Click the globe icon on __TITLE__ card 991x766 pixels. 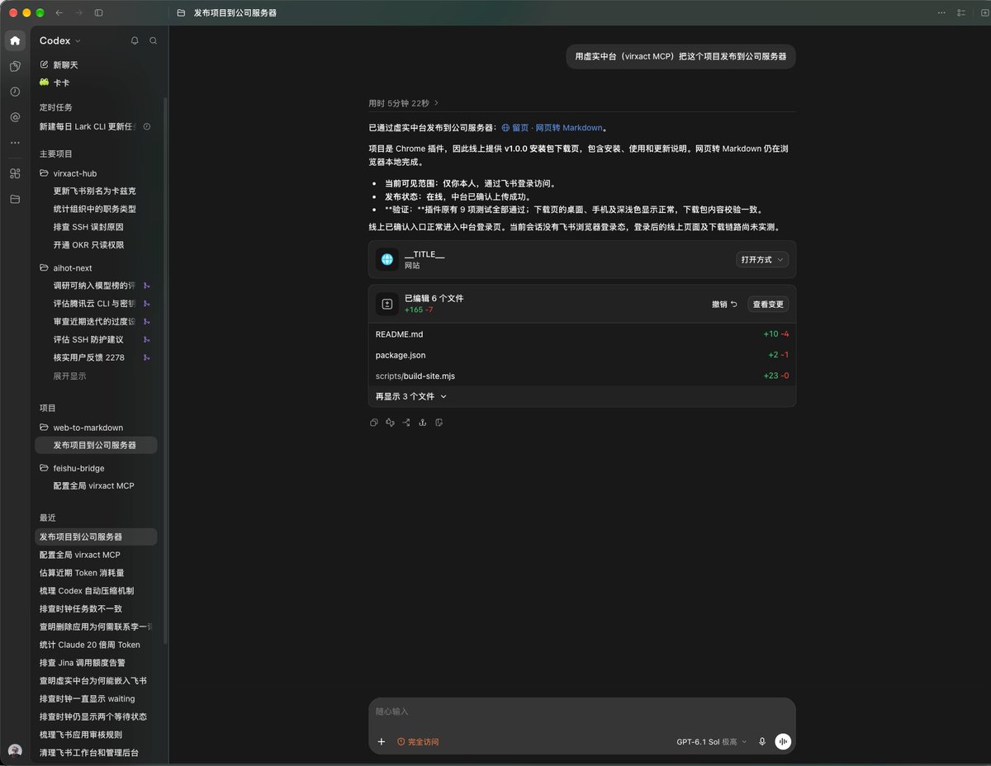pyautogui.click(x=387, y=259)
